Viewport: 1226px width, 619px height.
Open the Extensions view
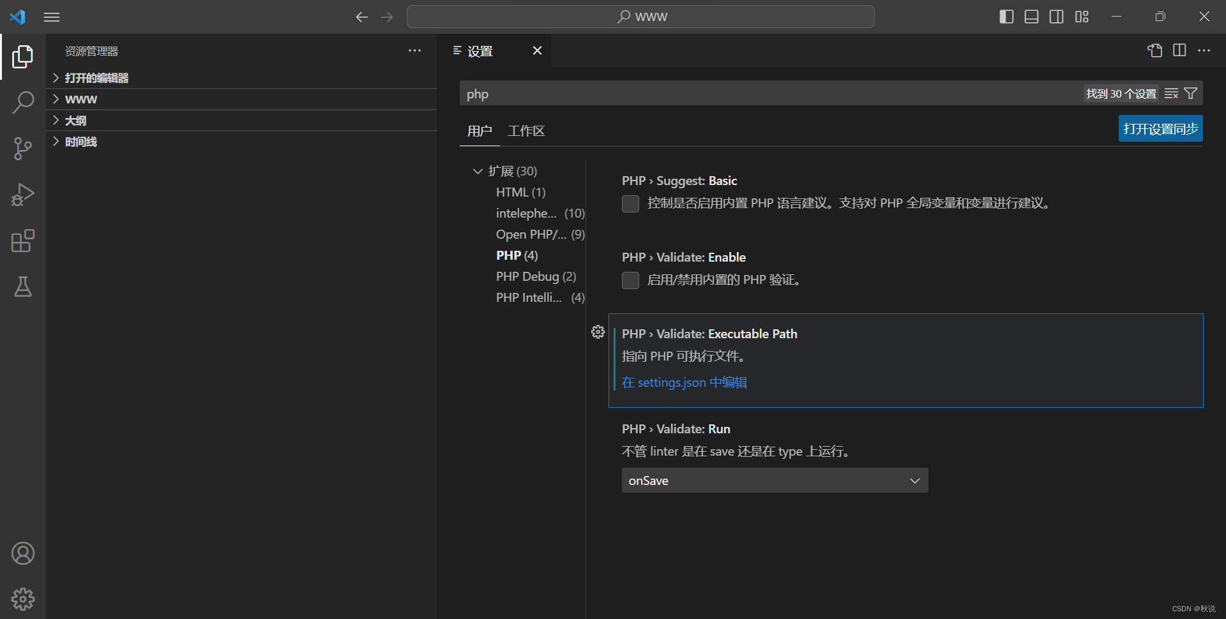pyautogui.click(x=23, y=241)
